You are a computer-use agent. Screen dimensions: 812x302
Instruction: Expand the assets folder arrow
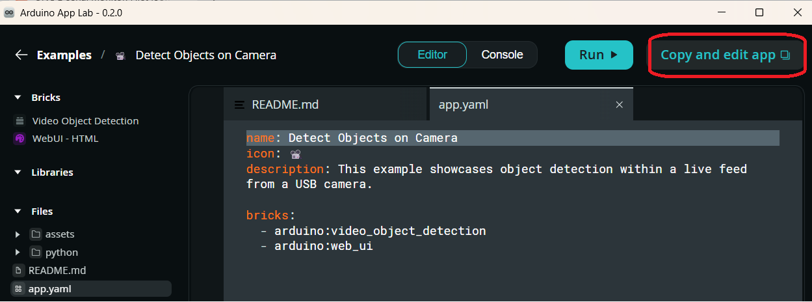(18, 234)
